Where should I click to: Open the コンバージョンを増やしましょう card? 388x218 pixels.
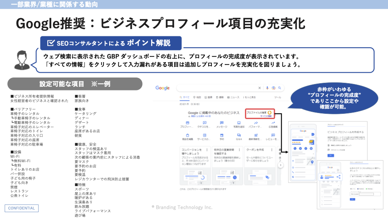[195, 166]
